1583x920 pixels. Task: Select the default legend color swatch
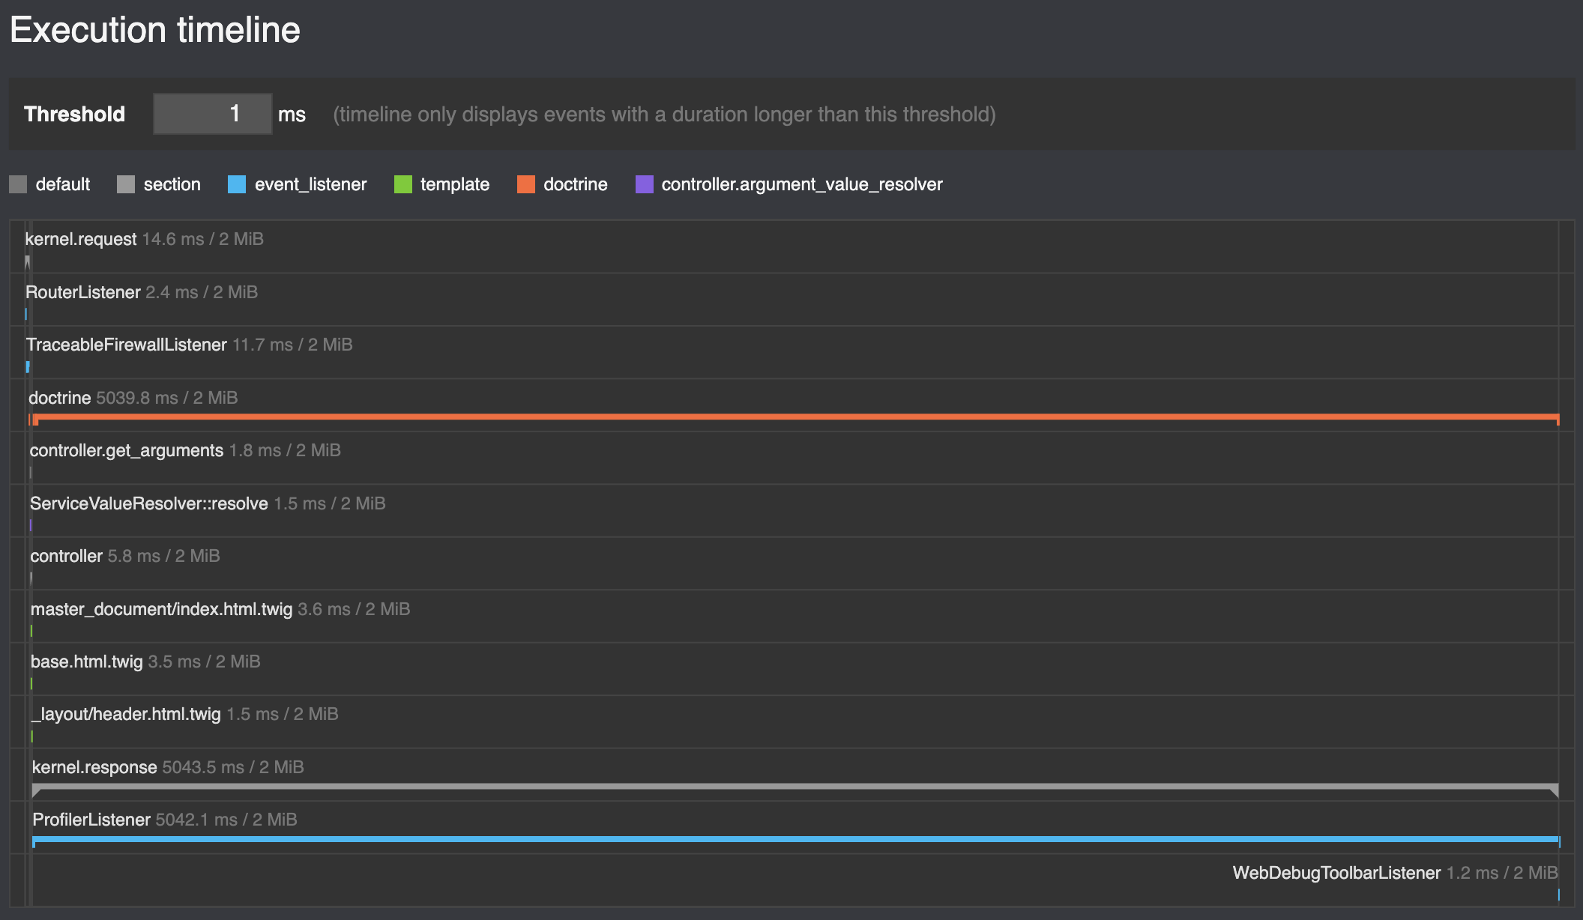click(x=18, y=184)
